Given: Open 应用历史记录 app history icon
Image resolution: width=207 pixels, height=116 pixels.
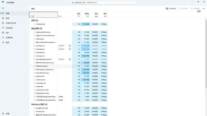Looking at the screenshot, I should pos(3,23).
